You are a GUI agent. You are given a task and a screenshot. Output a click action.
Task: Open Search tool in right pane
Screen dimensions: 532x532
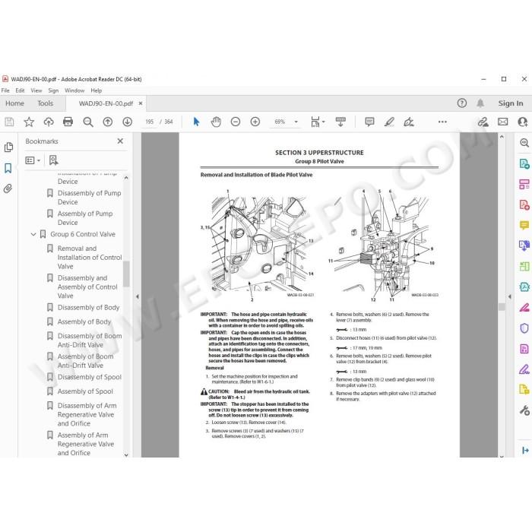524,143
